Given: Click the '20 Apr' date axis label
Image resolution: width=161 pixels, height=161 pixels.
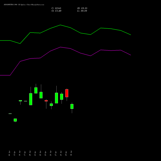Looking at the screenshot, I should pos(30,154).
